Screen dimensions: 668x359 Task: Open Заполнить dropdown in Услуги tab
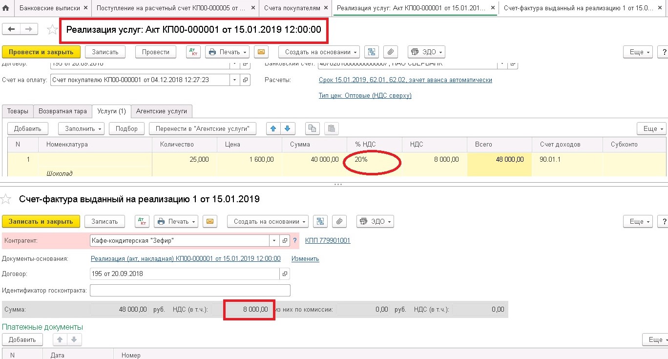click(81, 128)
